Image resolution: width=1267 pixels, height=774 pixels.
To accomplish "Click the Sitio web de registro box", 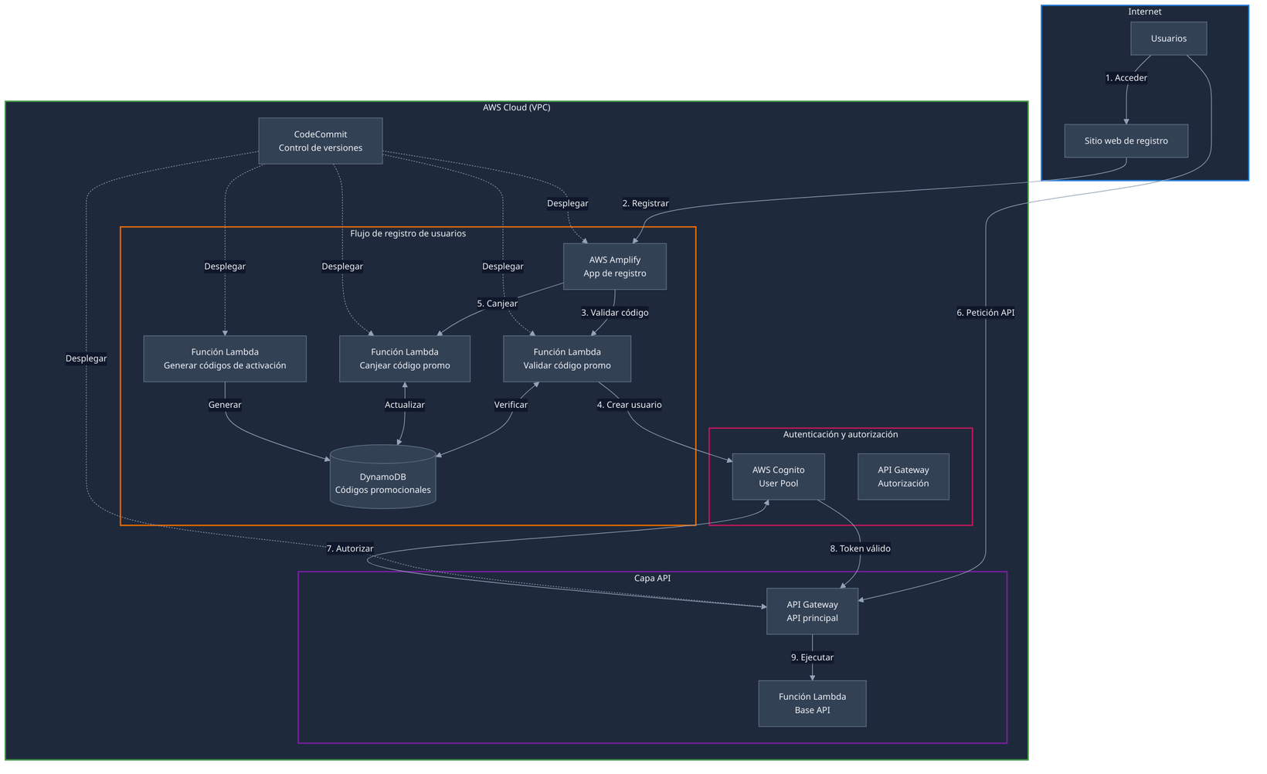I will tap(1126, 141).
